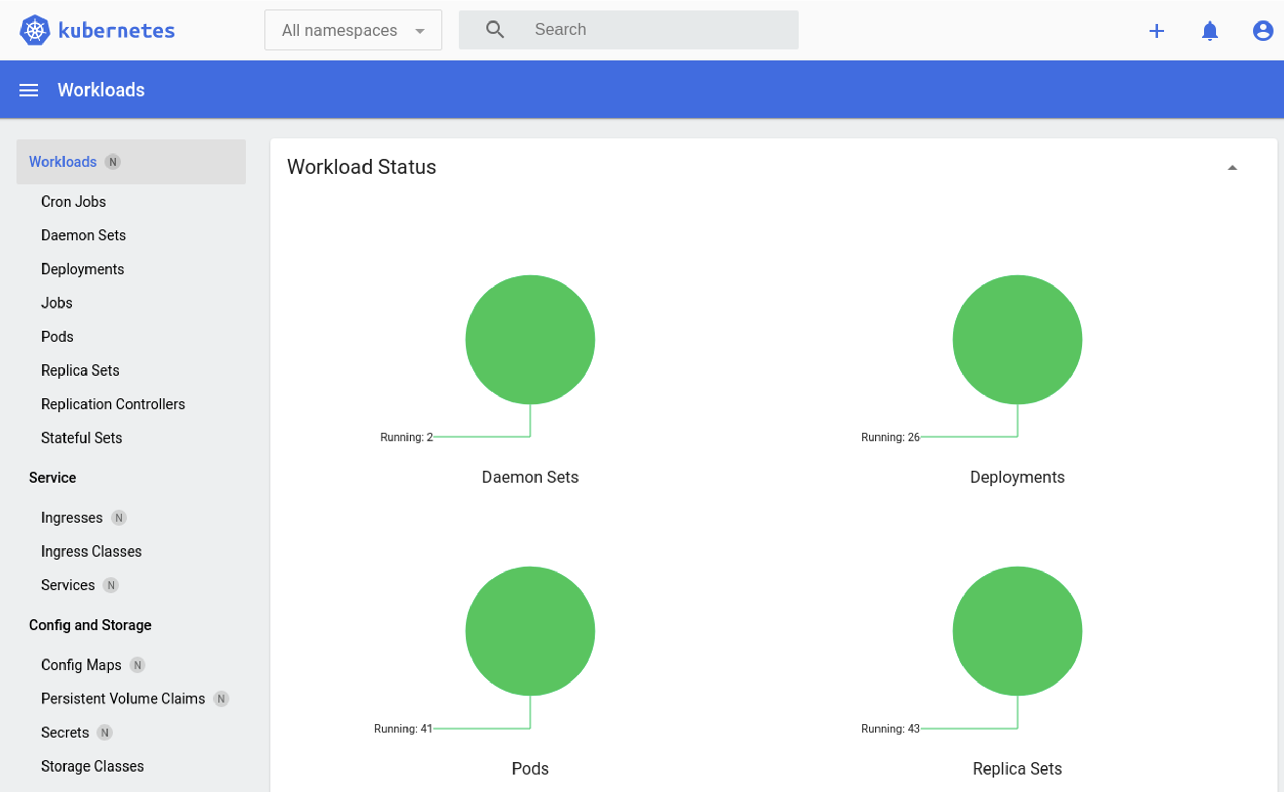Click the plus create resource icon
Screen dimensions: 1284x792
coord(1156,31)
